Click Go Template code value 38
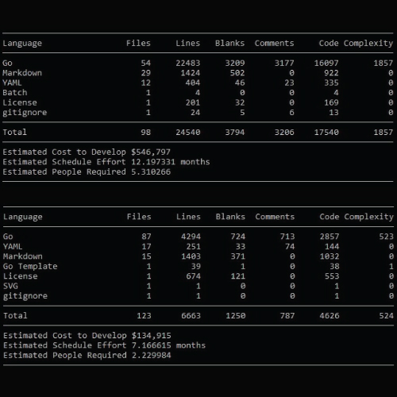This screenshot has width=397, height=397. [334, 266]
